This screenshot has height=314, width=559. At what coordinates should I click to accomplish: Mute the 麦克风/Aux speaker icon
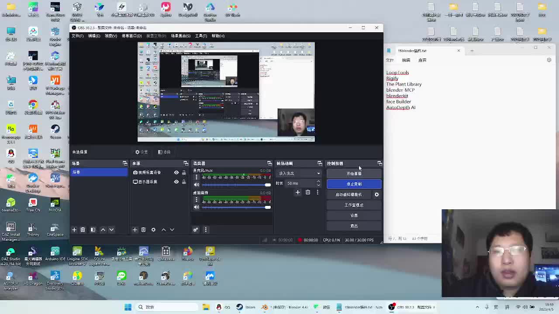[x=197, y=184]
